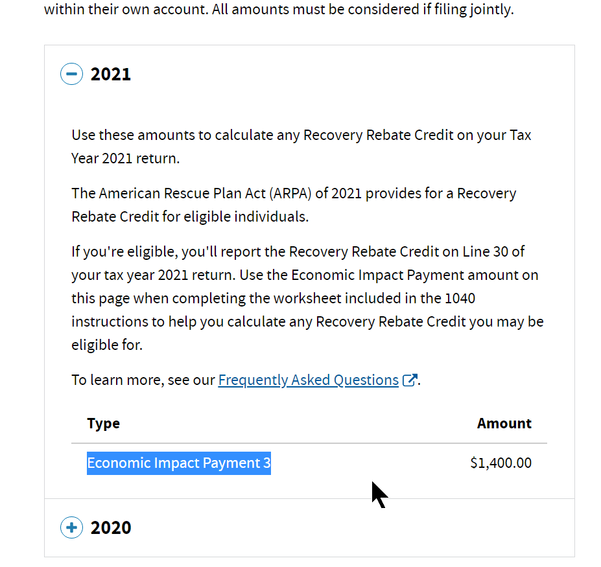The width and height of the screenshot is (601, 567).
Task: Click the 2021 accordion heading text
Action: pyautogui.click(x=111, y=74)
